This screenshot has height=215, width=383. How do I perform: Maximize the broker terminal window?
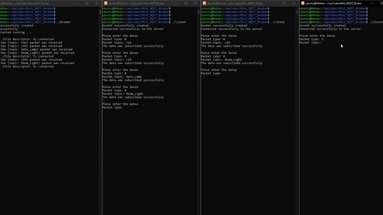click(87, 3)
